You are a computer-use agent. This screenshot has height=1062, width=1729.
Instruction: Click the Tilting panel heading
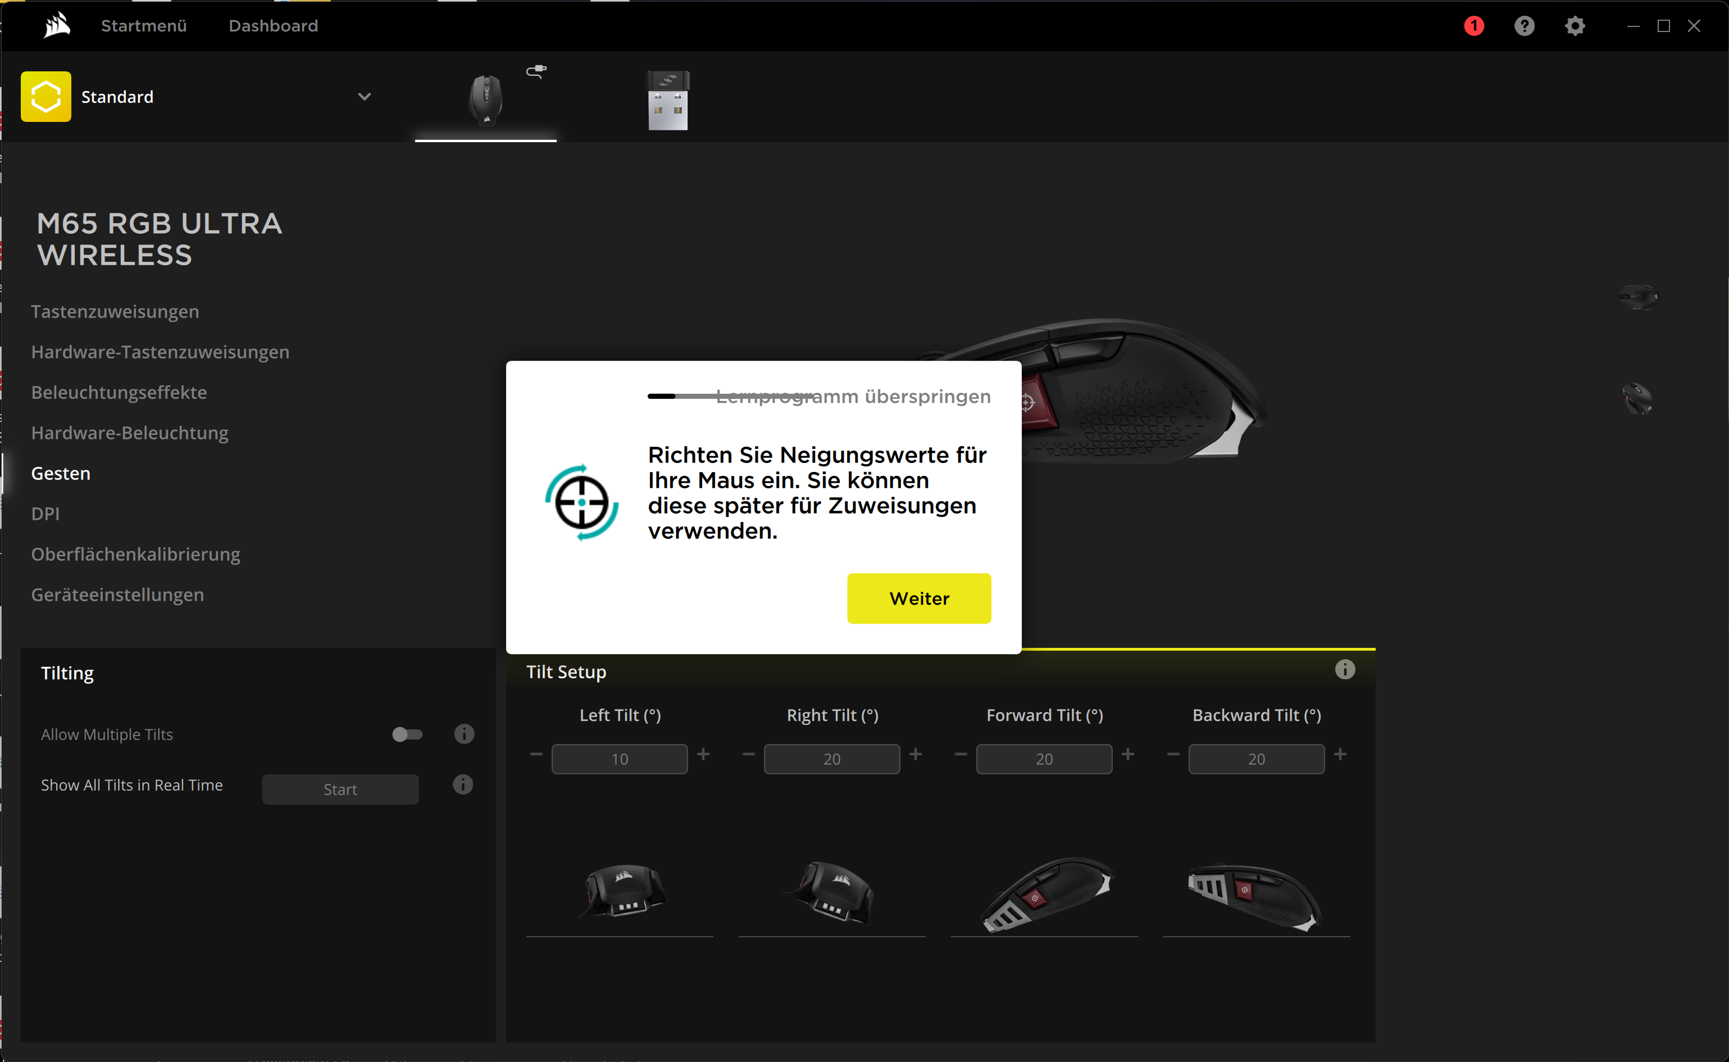(67, 673)
